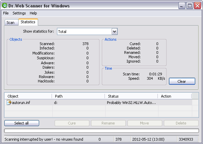Expand the Show statistics for dropdown arrow

(x=114, y=32)
